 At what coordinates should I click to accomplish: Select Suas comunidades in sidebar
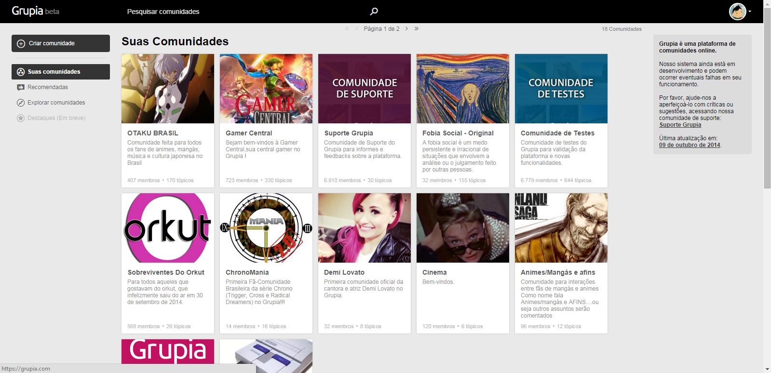pos(61,72)
